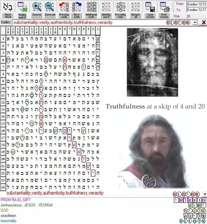Click the magenta Hebrew letters legend row

(x=190, y=200)
